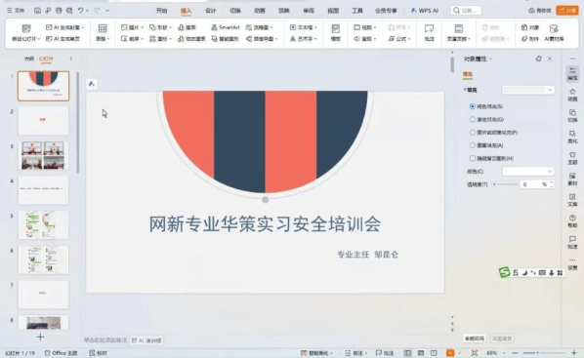The image size is (584, 358).
Task: Open the Animation side panel
Action: coord(572,95)
